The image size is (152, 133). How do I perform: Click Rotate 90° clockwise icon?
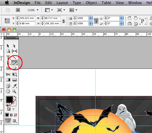129,18
